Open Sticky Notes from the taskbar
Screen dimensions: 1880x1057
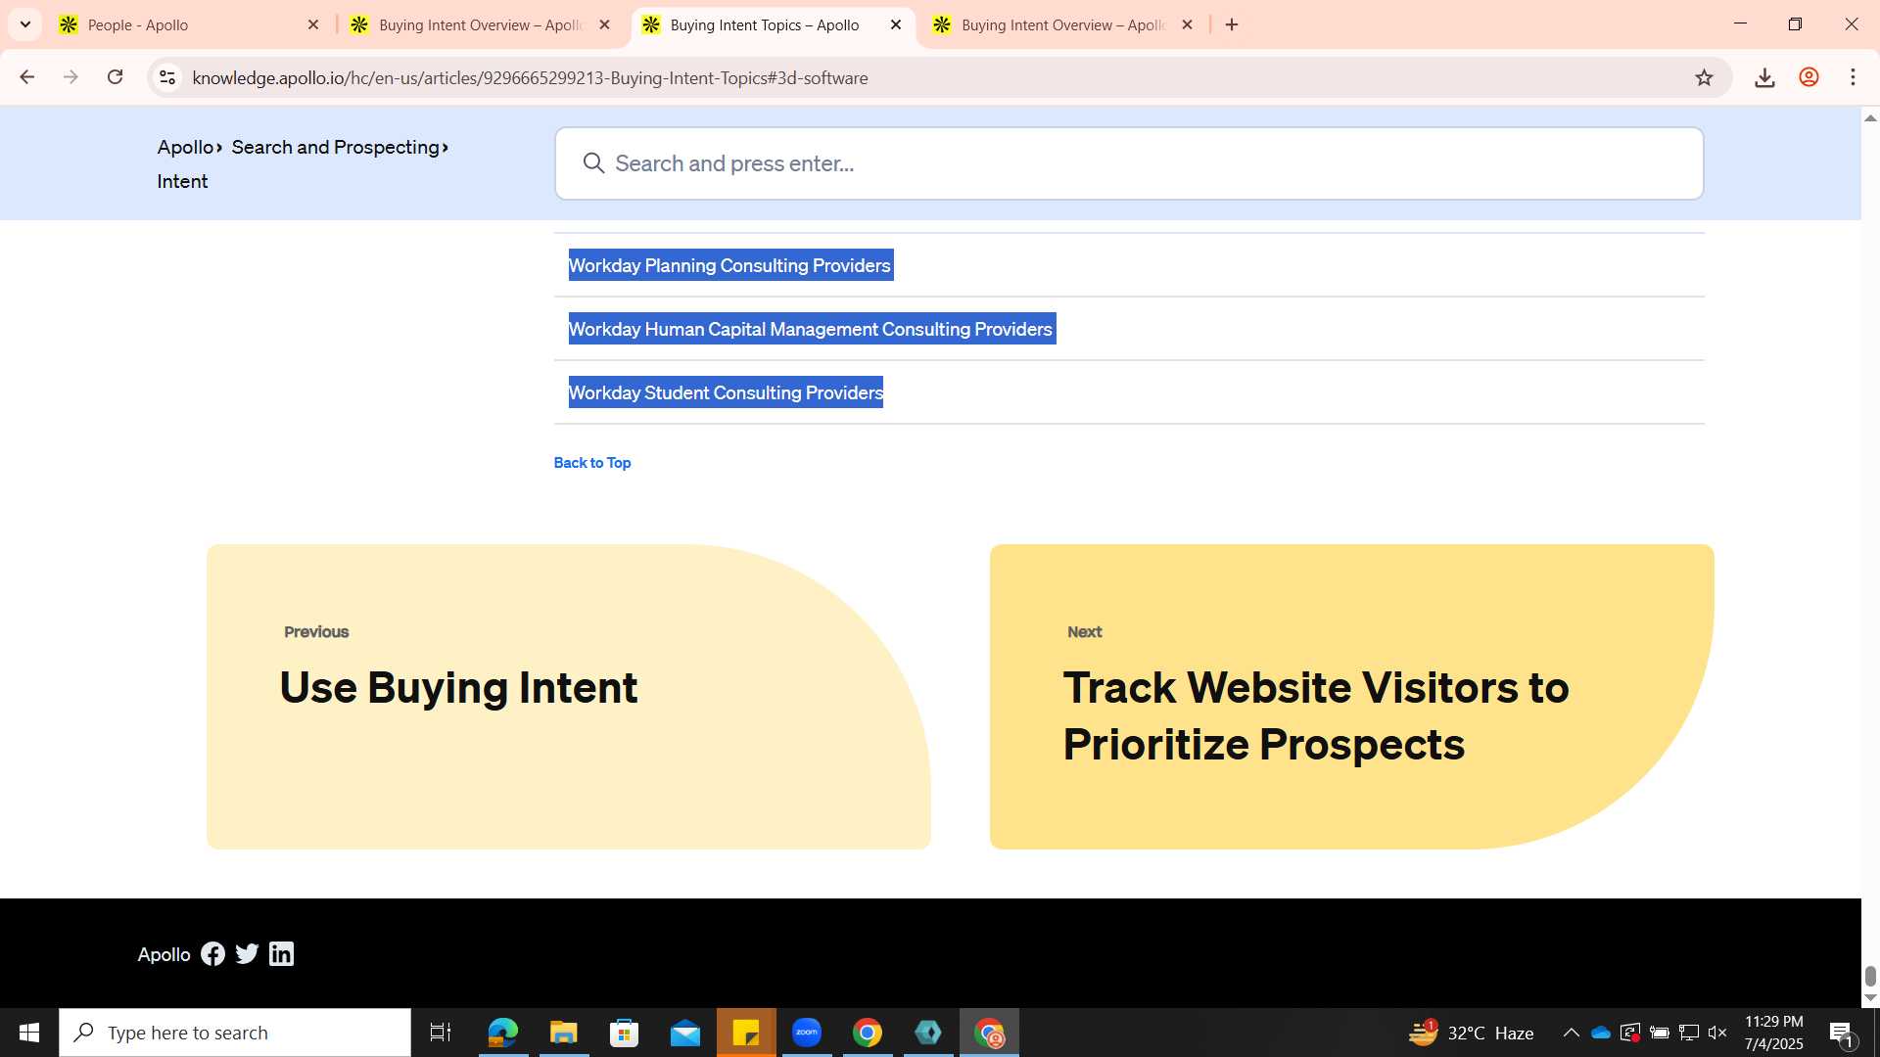pos(746,1033)
